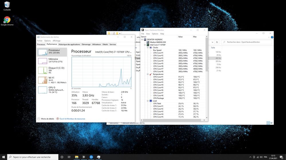The height and width of the screenshot is (160, 286).
Task: Click the Intel Core i7-10700F chip icon
Action: tap(148, 45)
